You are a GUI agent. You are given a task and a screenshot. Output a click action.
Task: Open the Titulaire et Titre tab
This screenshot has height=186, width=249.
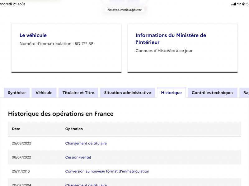78,93
